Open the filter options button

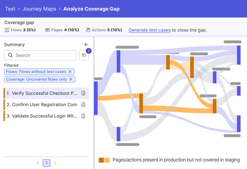point(84,55)
